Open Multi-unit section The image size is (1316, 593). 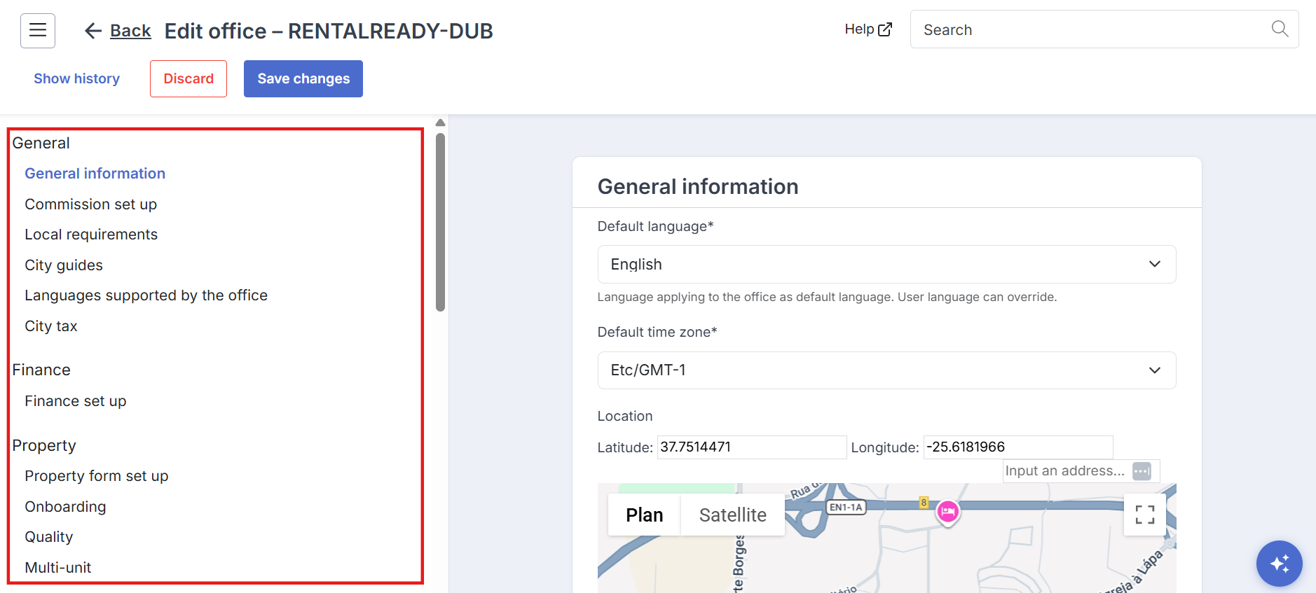(58, 568)
